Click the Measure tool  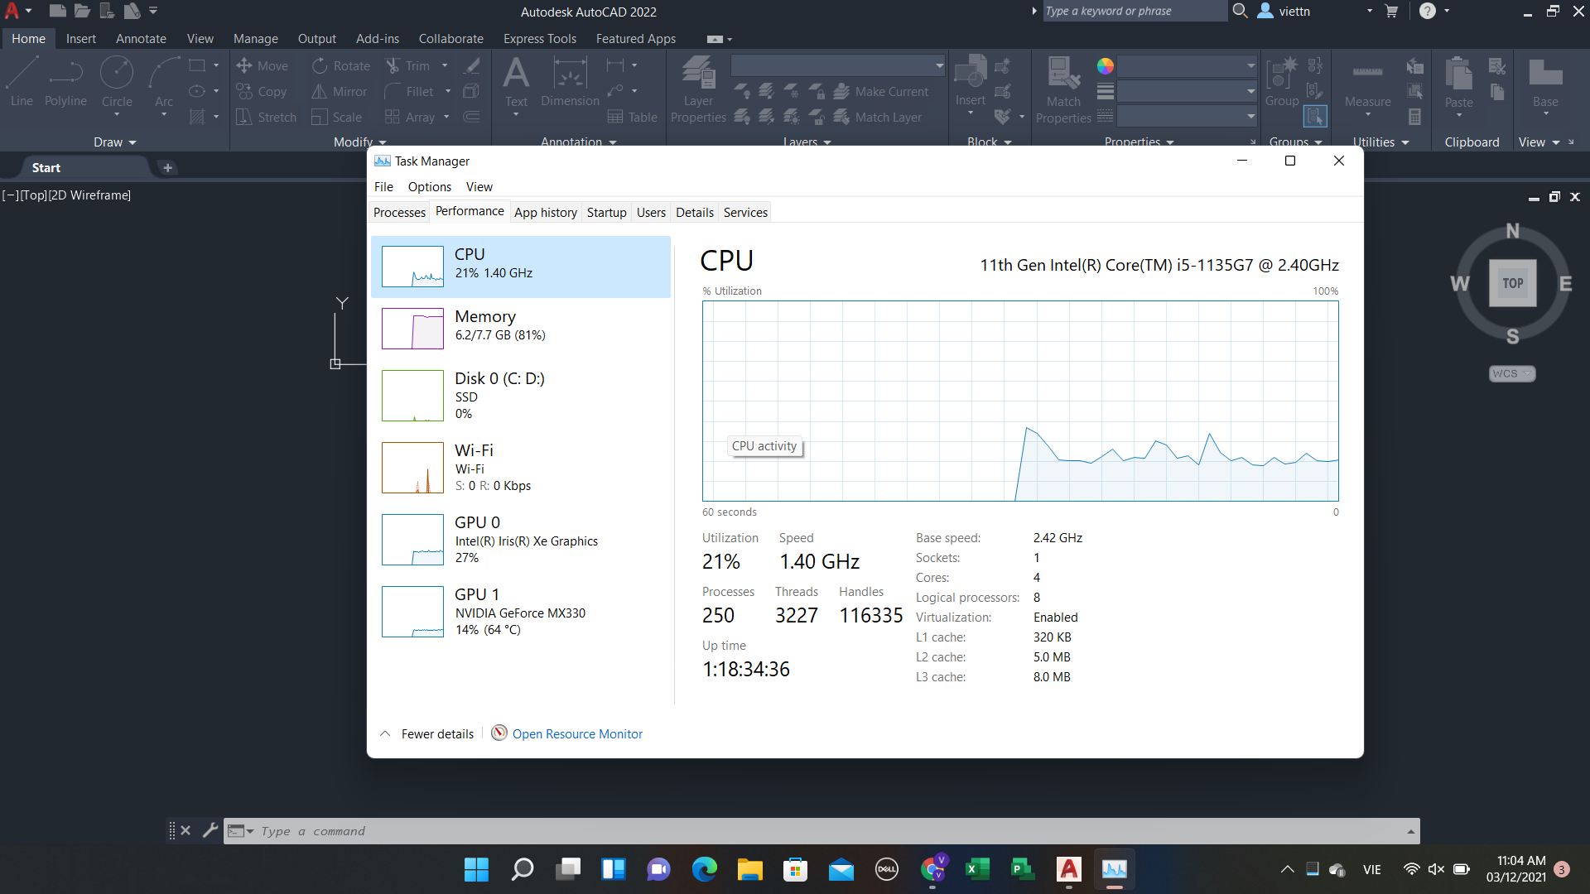click(x=1367, y=83)
